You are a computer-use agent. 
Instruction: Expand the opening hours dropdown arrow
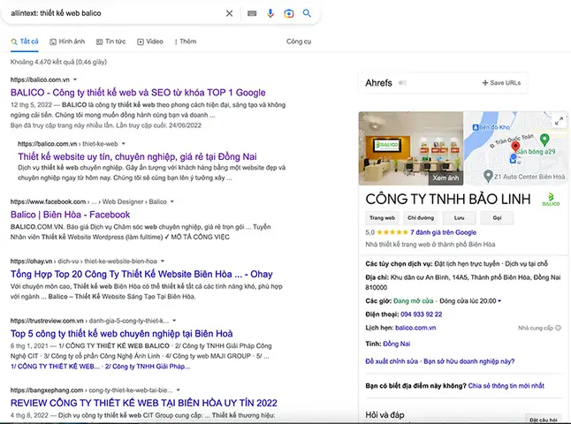pyautogui.click(x=499, y=301)
